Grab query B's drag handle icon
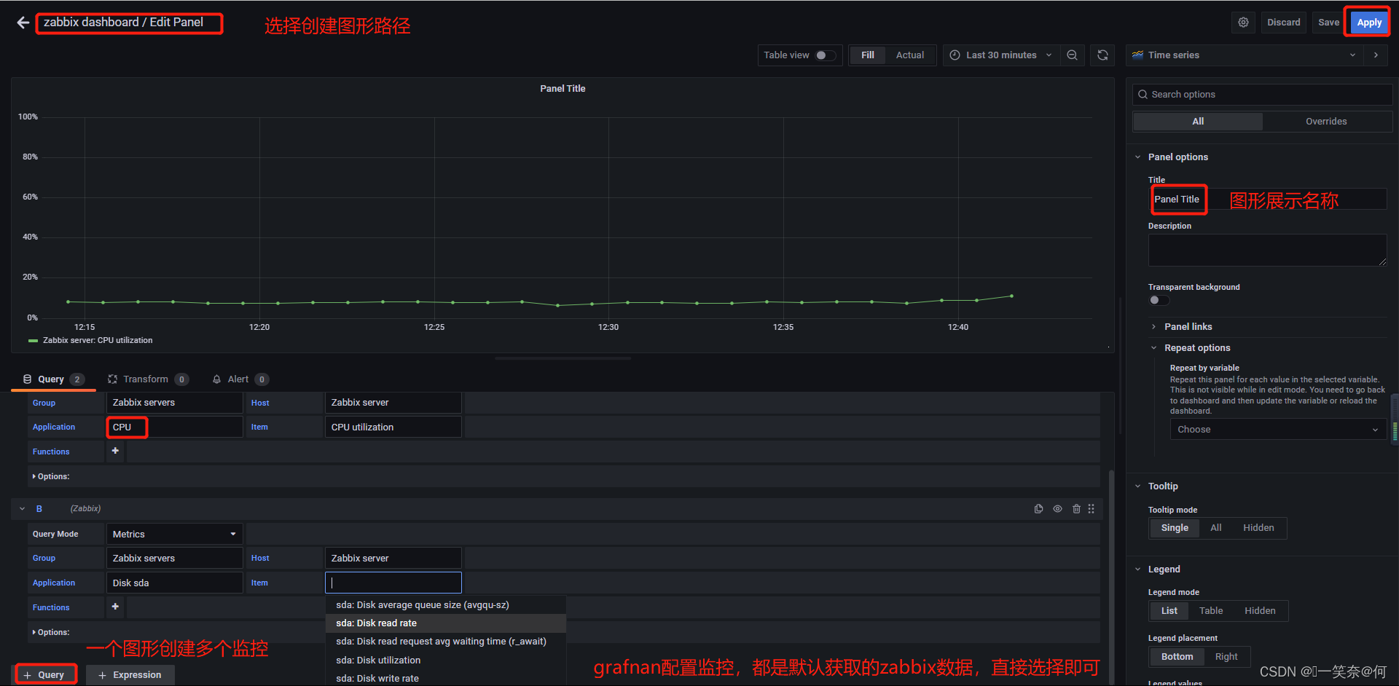 (1092, 509)
